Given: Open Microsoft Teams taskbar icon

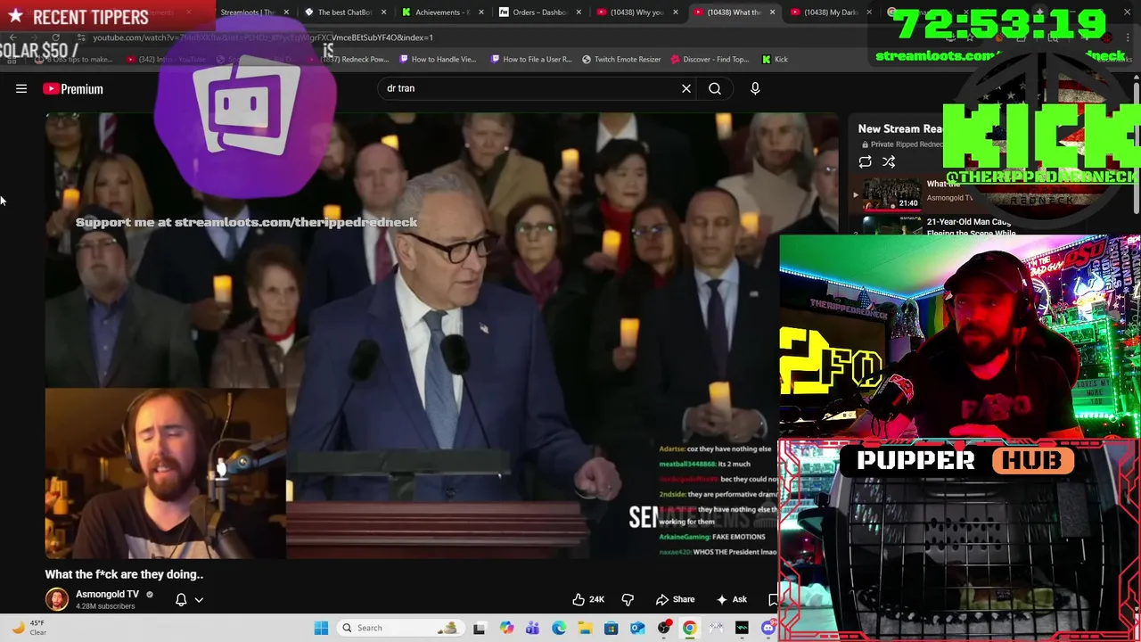Looking at the screenshot, I should click(532, 628).
